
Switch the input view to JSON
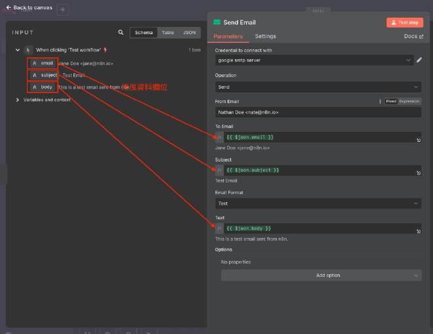(x=189, y=32)
